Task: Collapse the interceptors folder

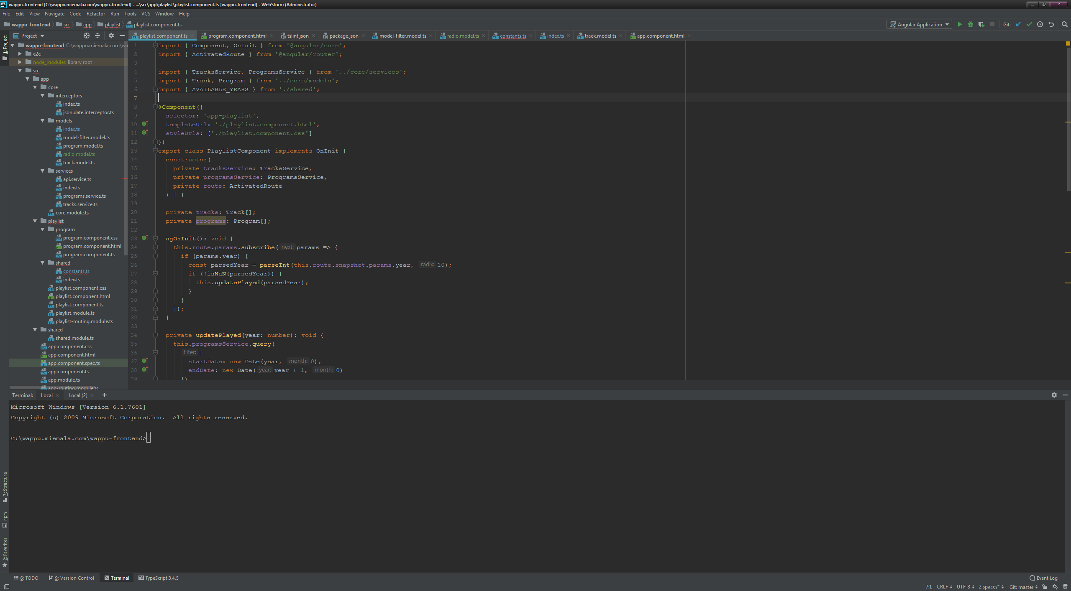Action: pyautogui.click(x=42, y=96)
